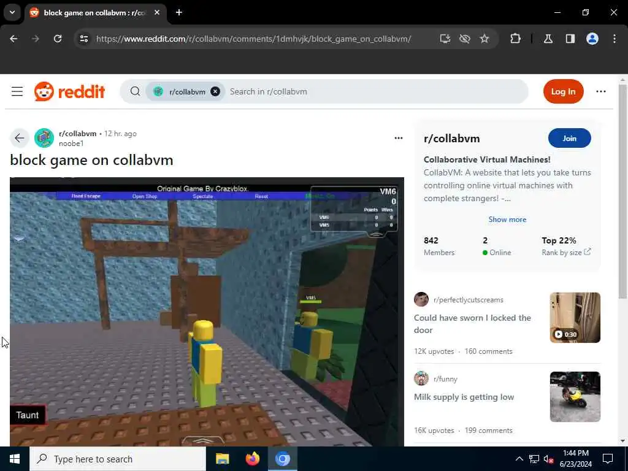Open the noobe1 author profile
The width and height of the screenshot is (628, 471).
click(71, 144)
